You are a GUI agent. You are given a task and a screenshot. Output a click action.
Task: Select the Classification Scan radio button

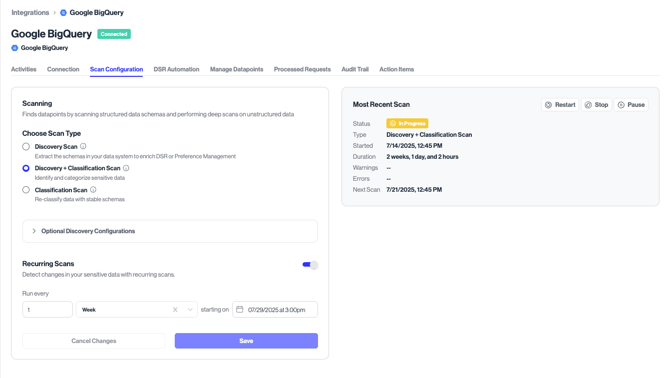(25, 190)
